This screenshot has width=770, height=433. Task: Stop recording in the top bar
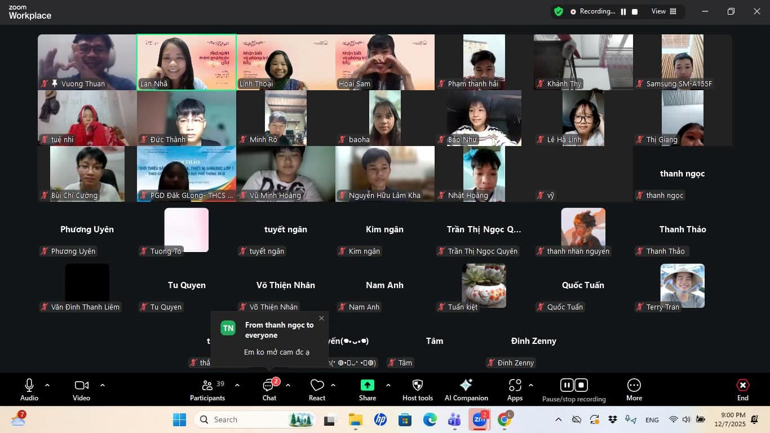click(x=635, y=11)
